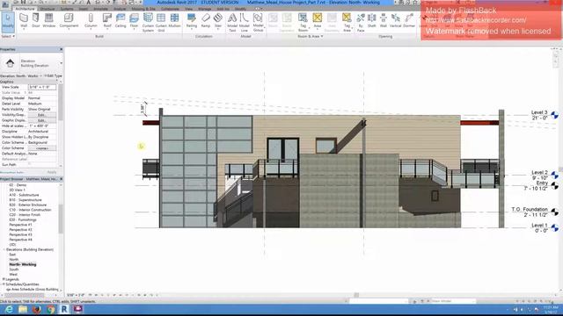Select the Tag Area tool

[347, 22]
